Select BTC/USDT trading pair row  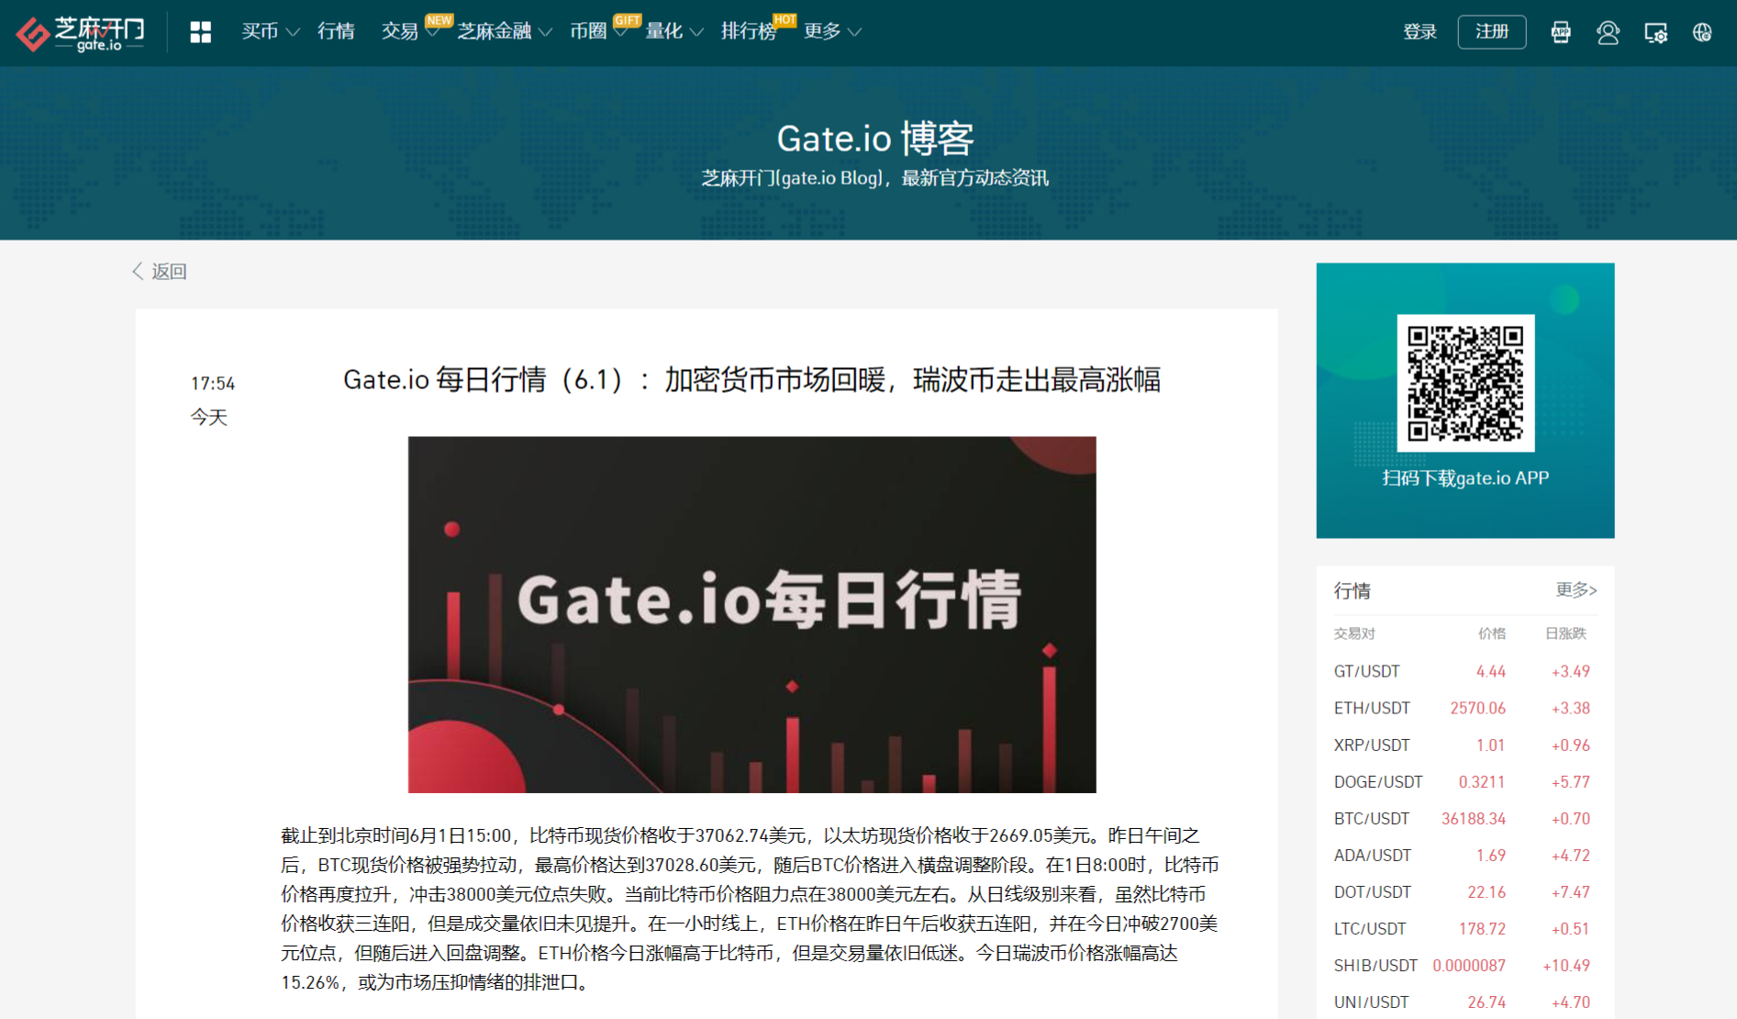pyautogui.click(x=1464, y=818)
